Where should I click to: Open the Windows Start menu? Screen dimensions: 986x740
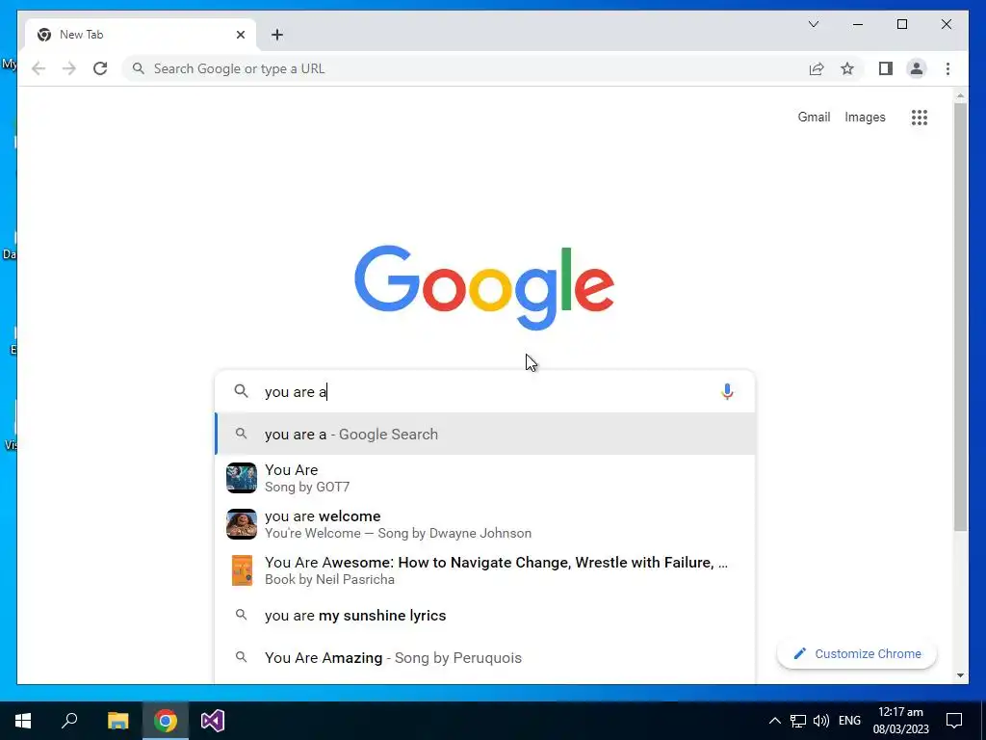(23, 721)
